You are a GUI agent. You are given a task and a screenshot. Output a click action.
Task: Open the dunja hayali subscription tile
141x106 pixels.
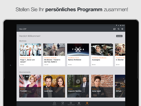tap(102, 86)
